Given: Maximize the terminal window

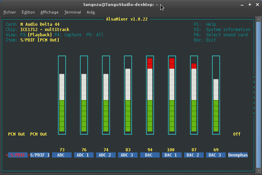Looking at the screenshot, I should click(250, 5).
